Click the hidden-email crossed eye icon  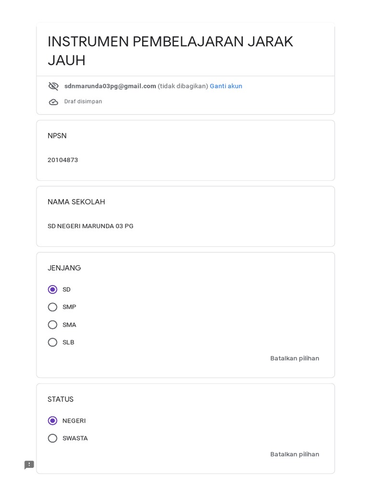[x=53, y=86]
